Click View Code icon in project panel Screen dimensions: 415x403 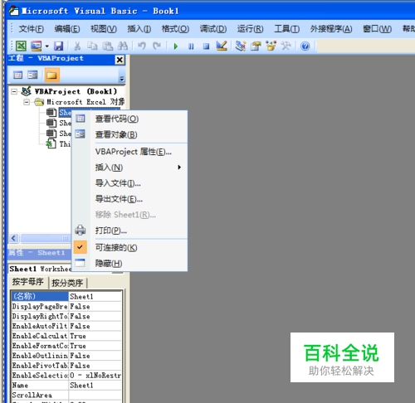[x=18, y=75]
